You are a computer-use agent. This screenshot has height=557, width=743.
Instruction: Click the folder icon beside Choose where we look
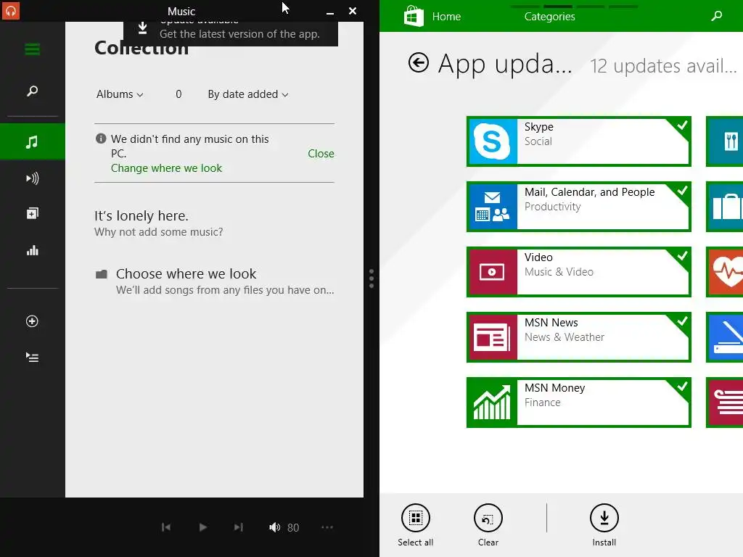102,273
